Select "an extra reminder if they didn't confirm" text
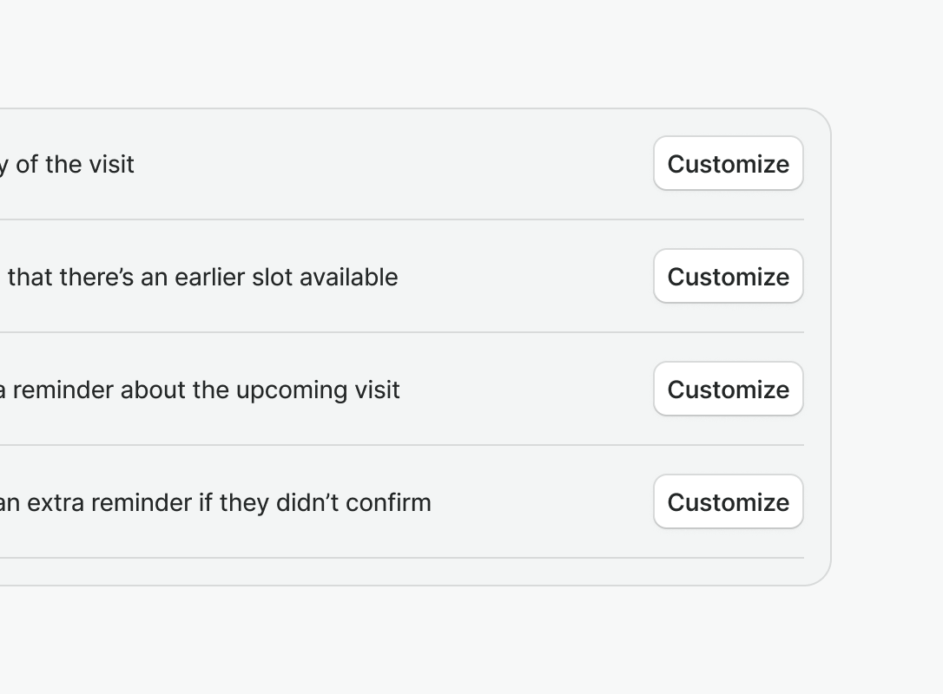The width and height of the screenshot is (943, 694). 215,503
